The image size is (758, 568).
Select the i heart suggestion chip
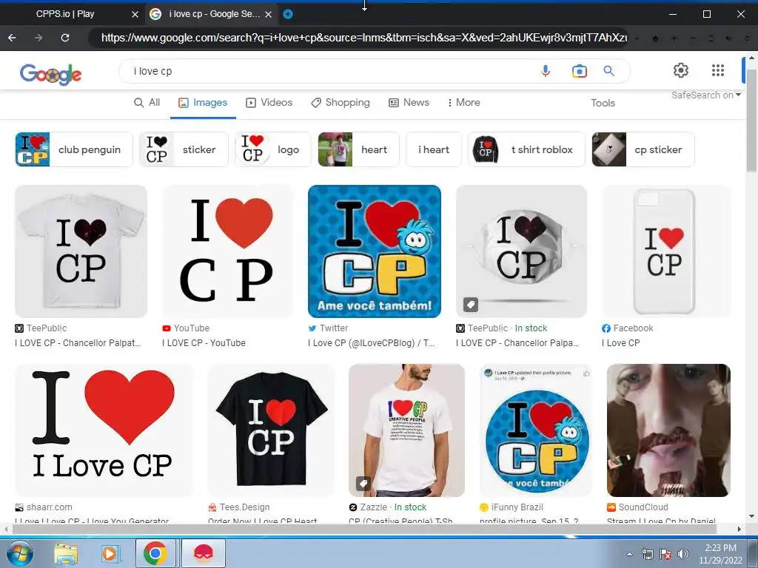click(x=434, y=149)
